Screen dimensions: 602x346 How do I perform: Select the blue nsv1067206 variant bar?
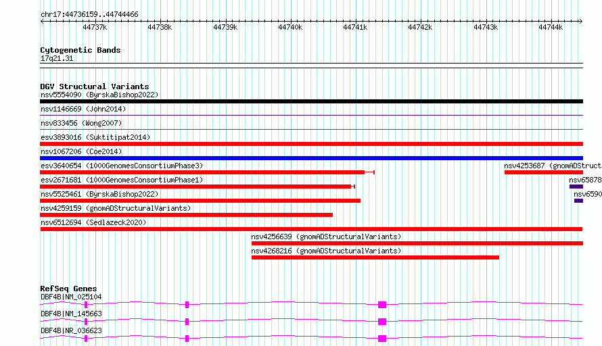pos(311,158)
